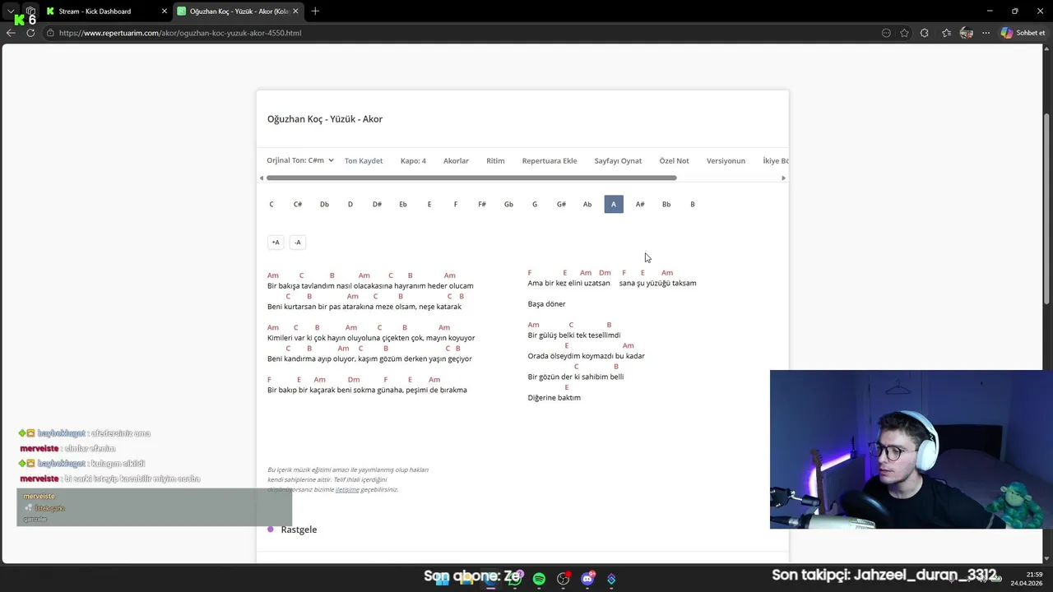Transpose to G key
The image size is (1053, 592).
[535, 204]
